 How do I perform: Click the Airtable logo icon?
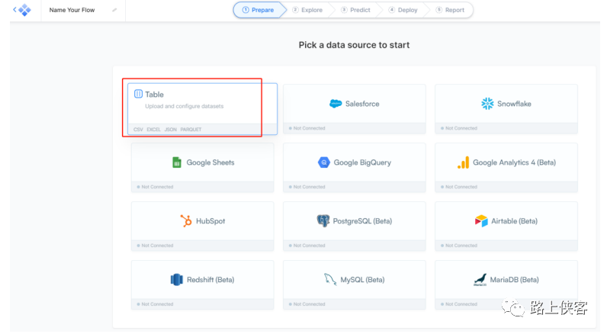click(x=481, y=221)
